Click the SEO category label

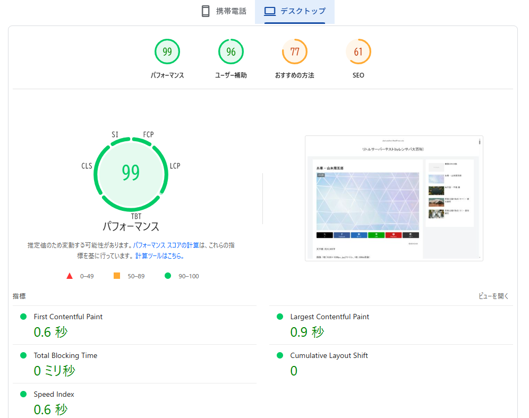tap(359, 75)
